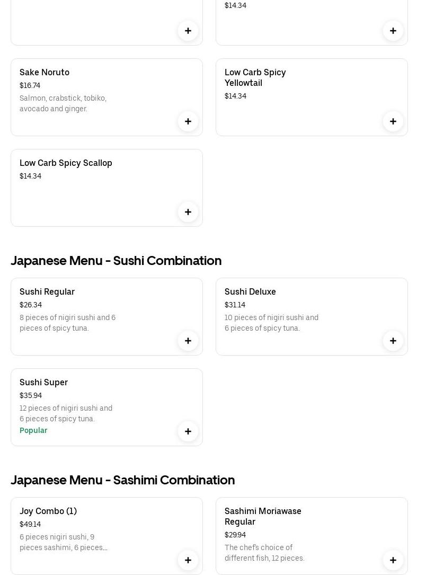Click the plus icon on Sushi Super
The image size is (426, 575).
point(188,431)
